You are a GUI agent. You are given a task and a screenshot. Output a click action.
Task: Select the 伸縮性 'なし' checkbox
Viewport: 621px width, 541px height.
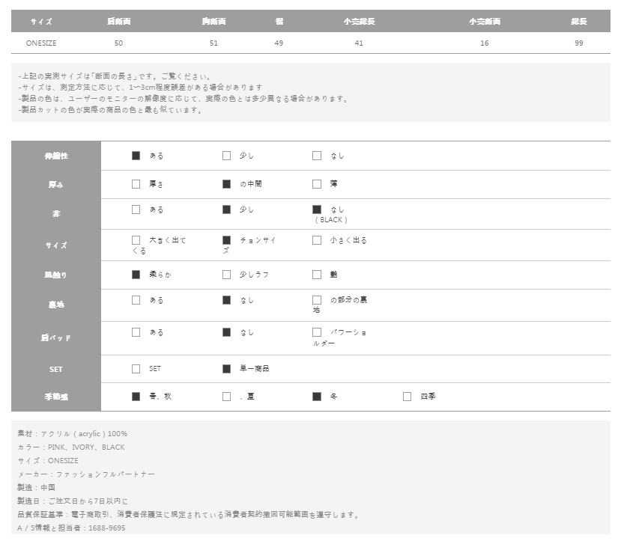317,156
